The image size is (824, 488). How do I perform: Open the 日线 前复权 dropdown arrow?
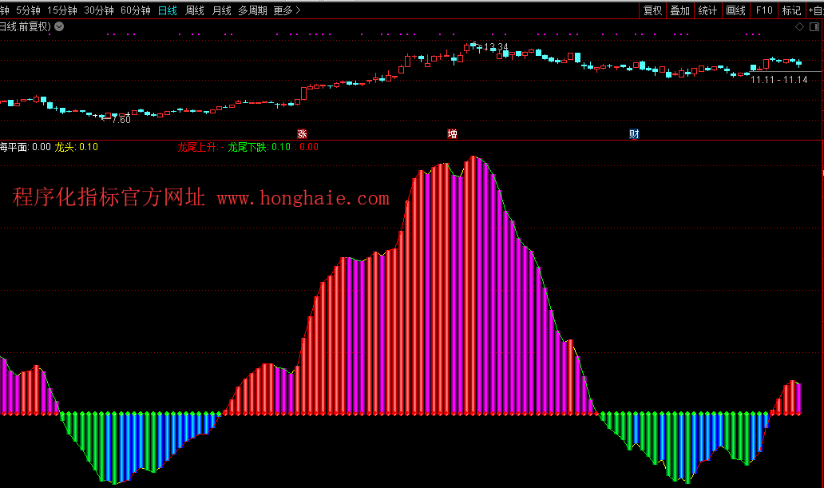pos(60,26)
